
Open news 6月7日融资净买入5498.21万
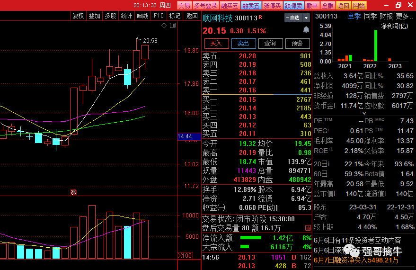coord(356,260)
